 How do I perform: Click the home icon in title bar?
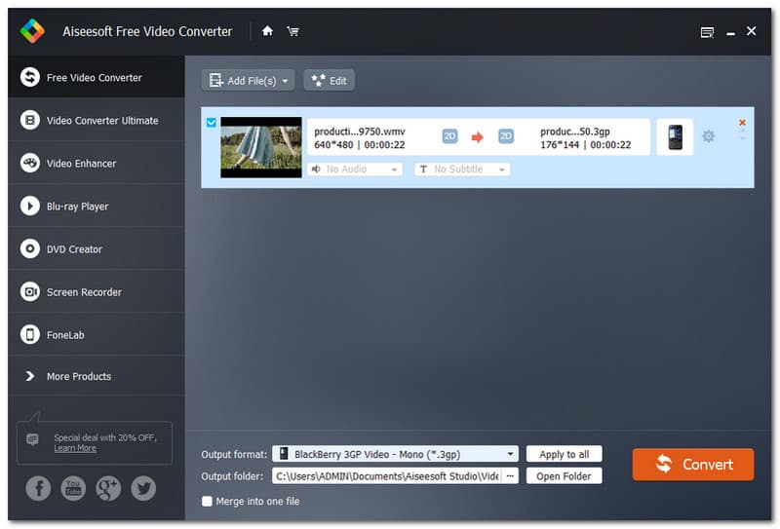(268, 31)
